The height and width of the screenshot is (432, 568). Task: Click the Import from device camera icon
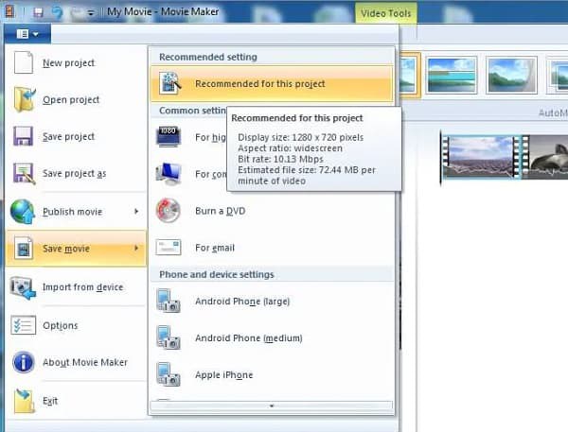(23, 287)
